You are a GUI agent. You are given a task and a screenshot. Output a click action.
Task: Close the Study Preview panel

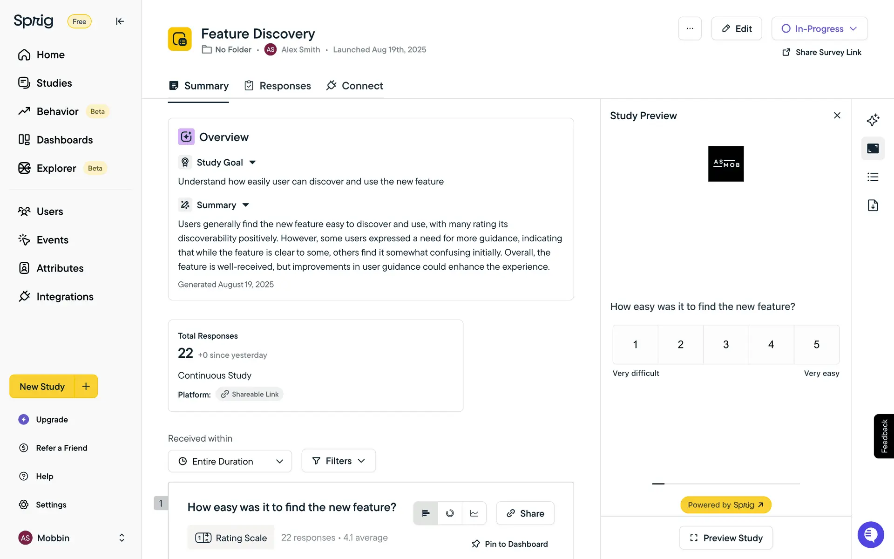tap(837, 116)
